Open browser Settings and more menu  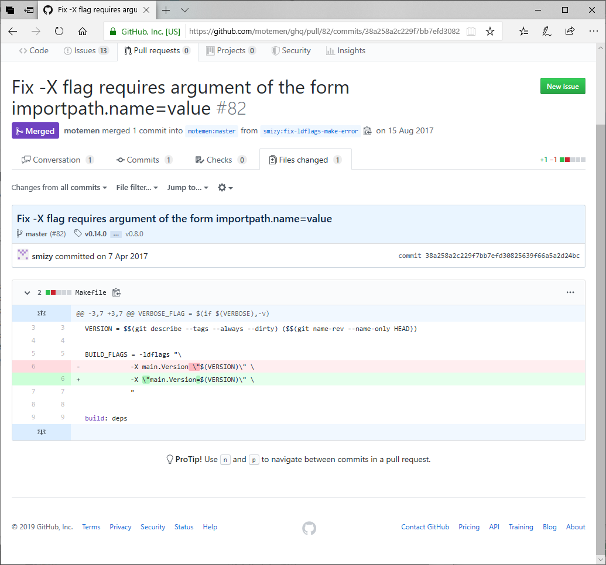click(x=593, y=31)
